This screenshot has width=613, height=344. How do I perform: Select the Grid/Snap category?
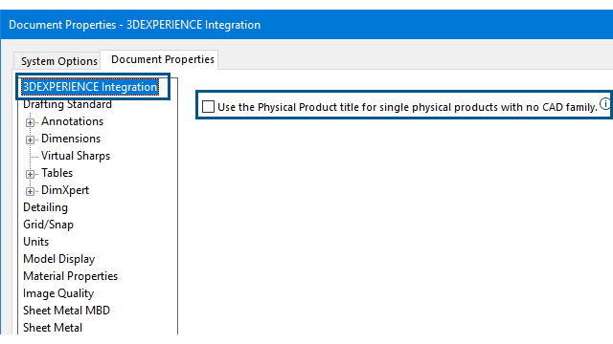click(x=48, y=225)
